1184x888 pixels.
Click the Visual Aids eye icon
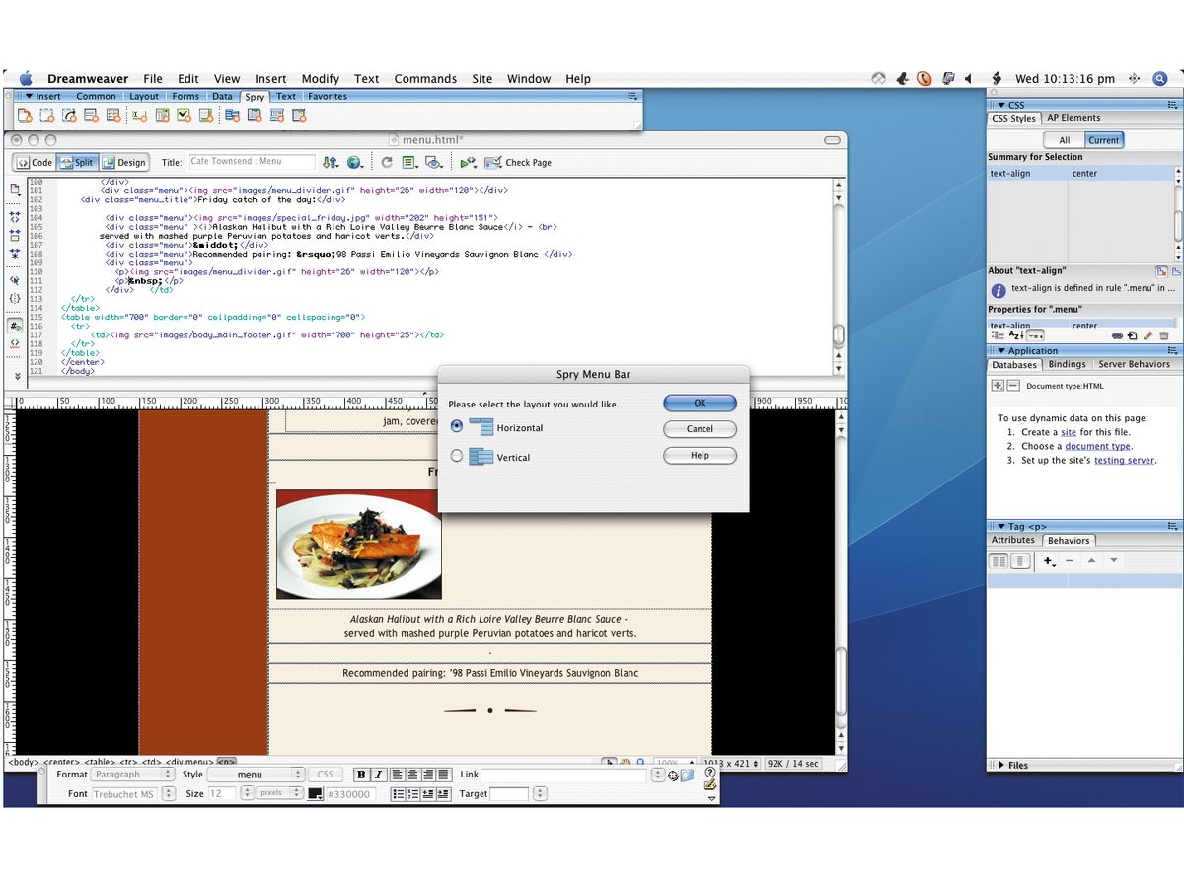(x=433, y=162)
